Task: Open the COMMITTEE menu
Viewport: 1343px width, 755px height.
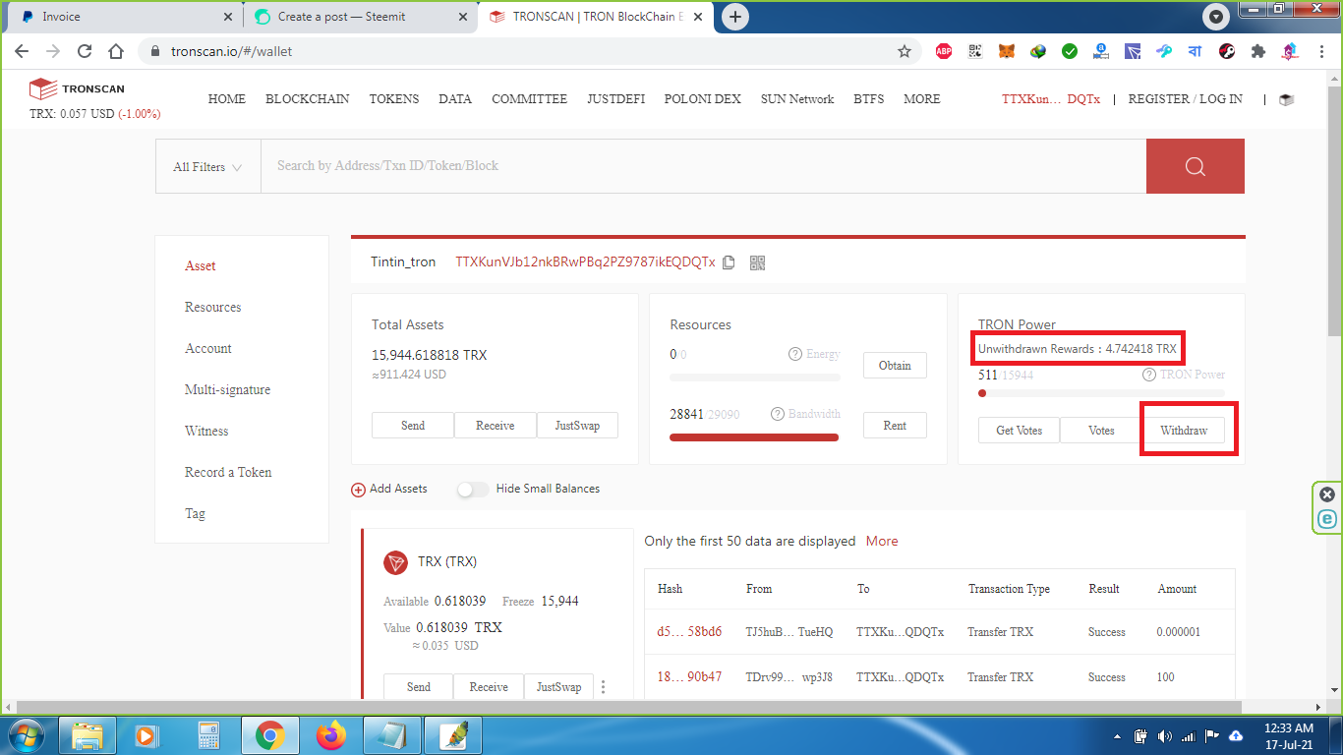Action: click(530, 99)
